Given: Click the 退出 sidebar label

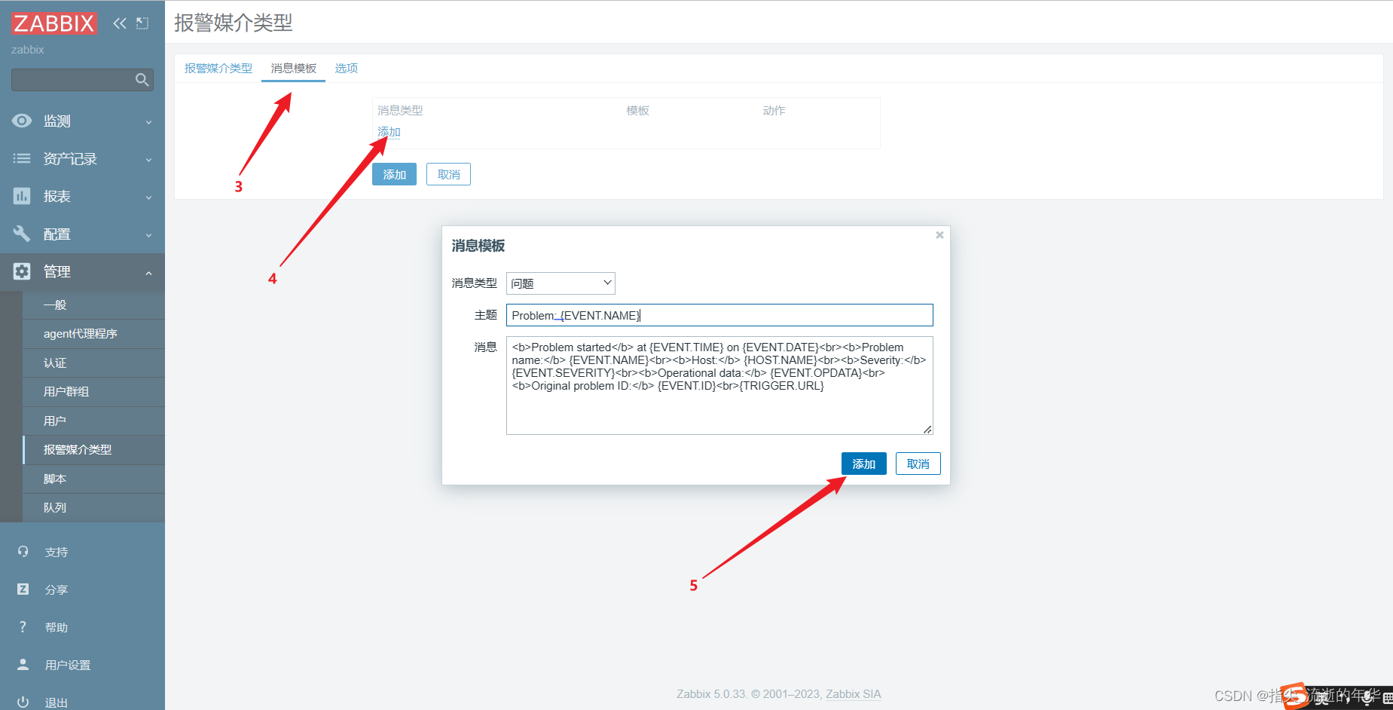Looking at the screenshot, I should point(57,702).
